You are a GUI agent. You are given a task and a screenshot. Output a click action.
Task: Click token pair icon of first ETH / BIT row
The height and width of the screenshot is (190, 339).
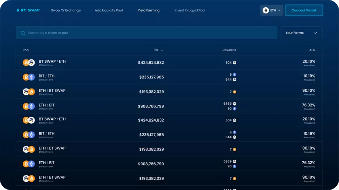(x=29, y=106)
